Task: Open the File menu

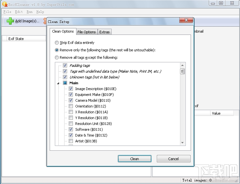Action: [7, 12]
